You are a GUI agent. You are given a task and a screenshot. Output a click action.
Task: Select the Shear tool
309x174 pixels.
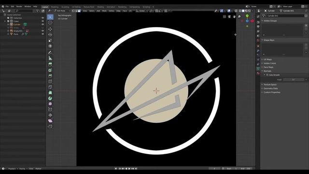point(50,121)
